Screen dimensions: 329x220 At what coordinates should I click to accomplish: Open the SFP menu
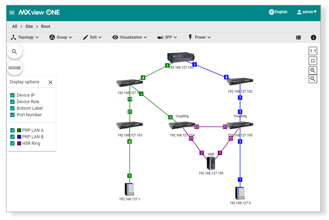(167, 37)
